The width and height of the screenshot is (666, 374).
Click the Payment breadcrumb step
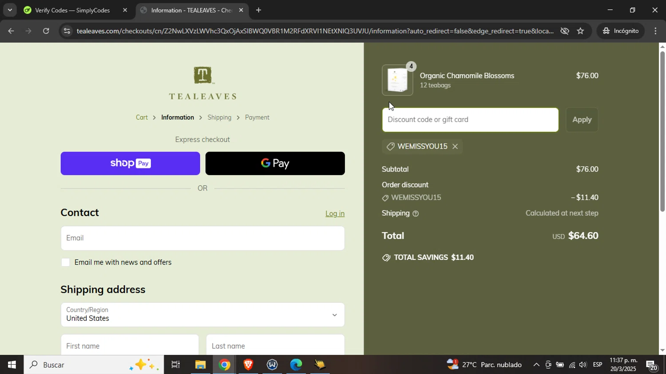257,118
